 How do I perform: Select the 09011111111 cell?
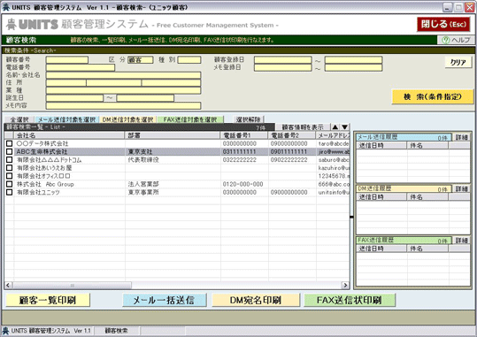(292, 151)
